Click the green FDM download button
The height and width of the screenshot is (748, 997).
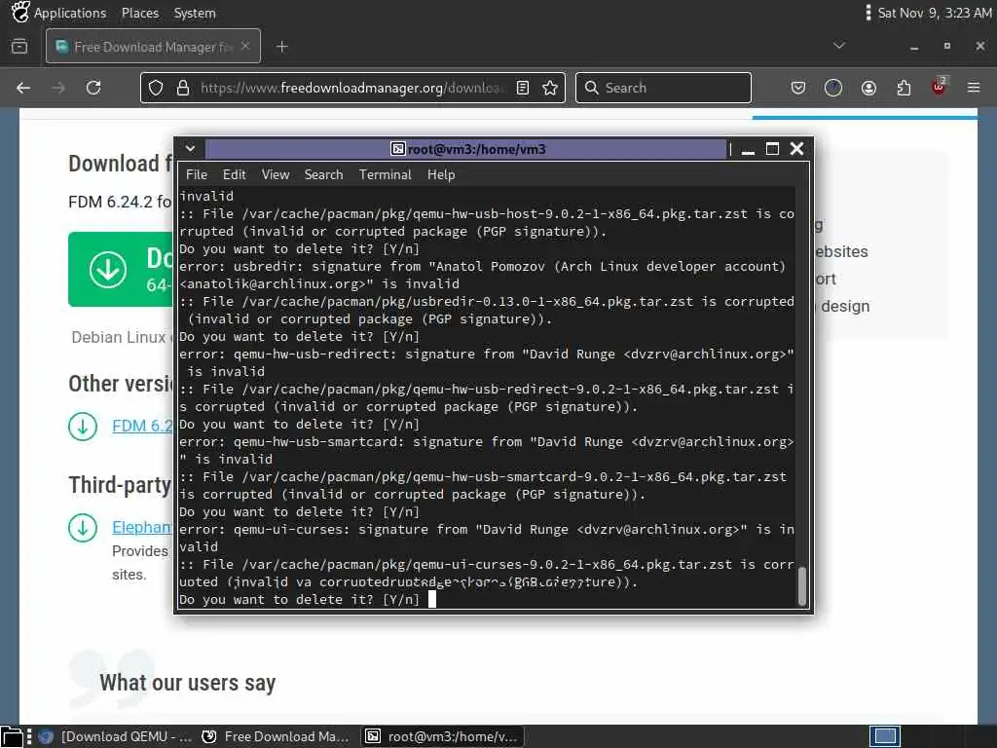pos(121,269)
